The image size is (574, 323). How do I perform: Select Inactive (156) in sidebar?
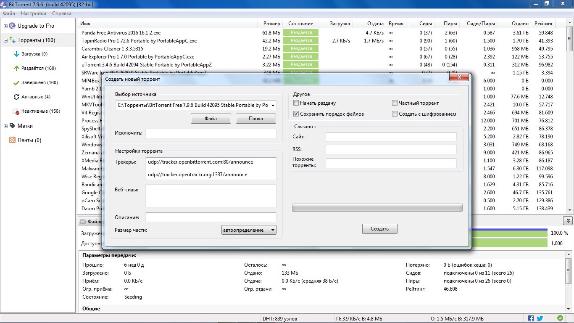click(41, 111)
